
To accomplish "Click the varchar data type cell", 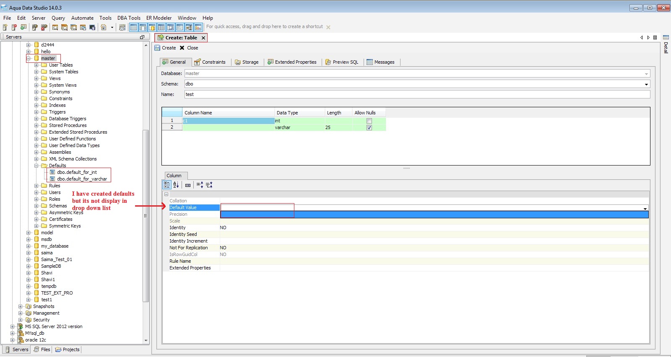I will point(299,127).
